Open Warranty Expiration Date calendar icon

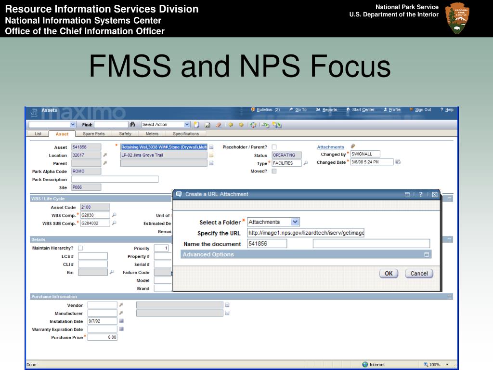point(121,329)
